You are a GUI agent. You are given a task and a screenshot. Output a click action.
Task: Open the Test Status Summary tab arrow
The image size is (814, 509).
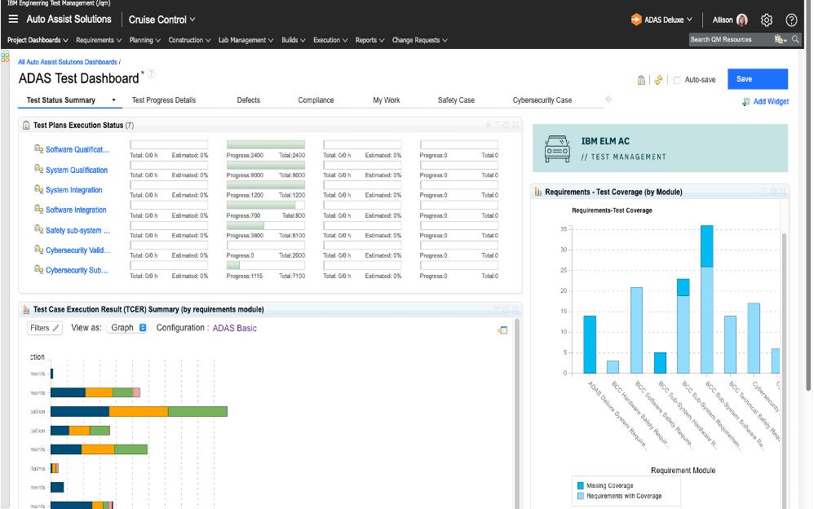113,100
